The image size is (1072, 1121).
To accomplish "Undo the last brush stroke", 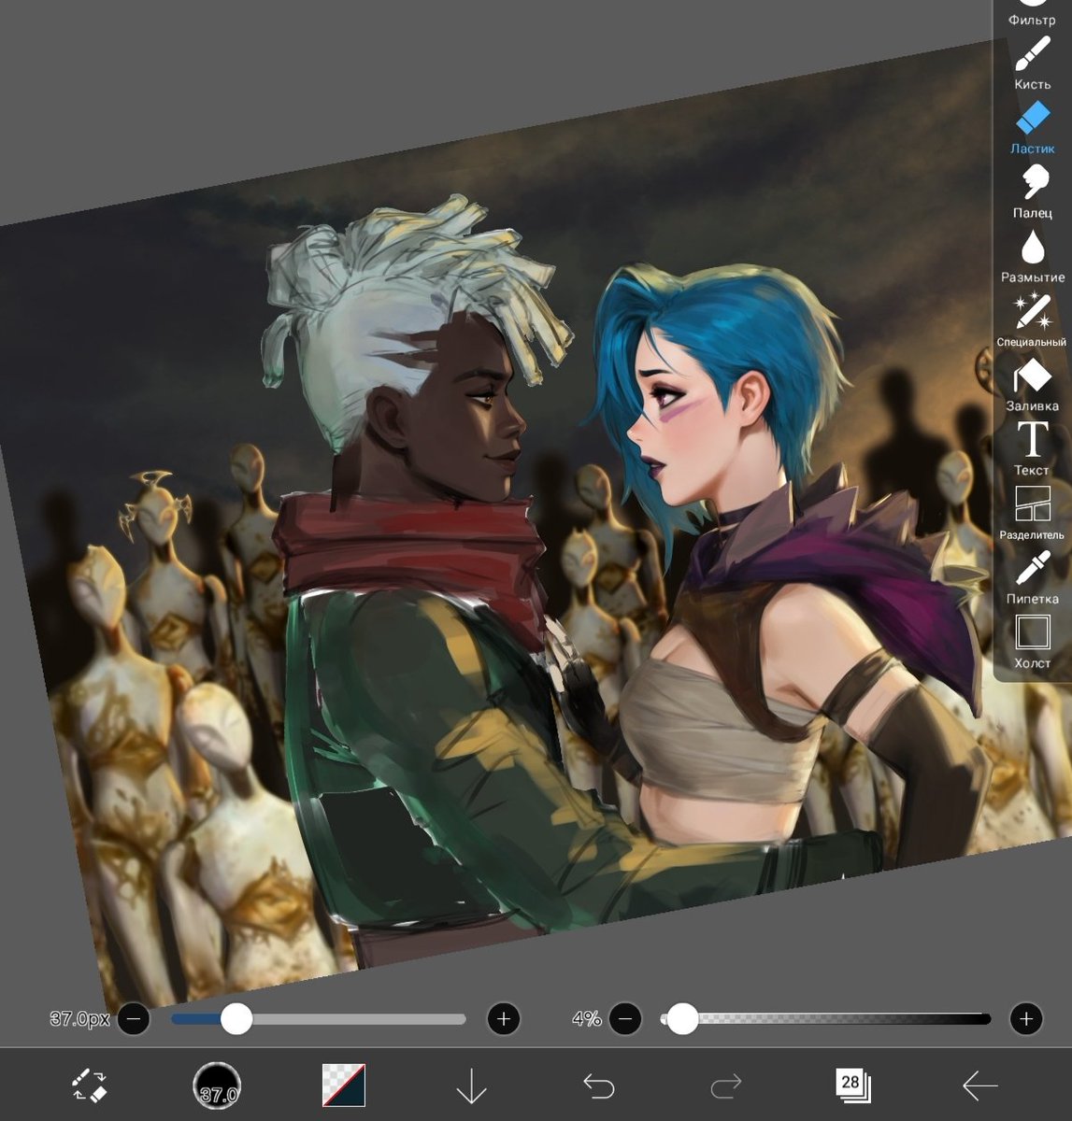I will click(x=601, y=1086).
